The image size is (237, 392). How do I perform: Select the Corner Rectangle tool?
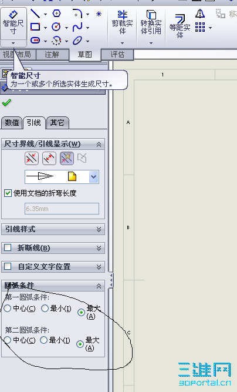(35, 27)
